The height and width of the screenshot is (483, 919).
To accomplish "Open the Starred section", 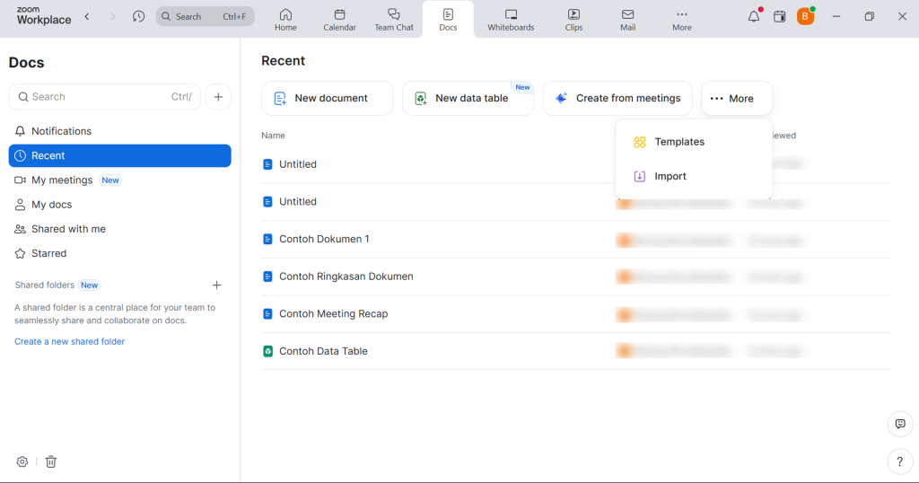I will 119,253.
